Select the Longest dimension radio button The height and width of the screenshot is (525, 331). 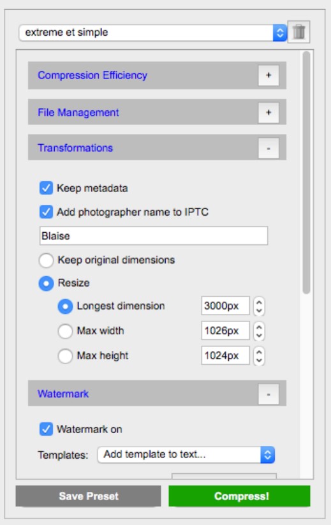click(x=65, y=306)
